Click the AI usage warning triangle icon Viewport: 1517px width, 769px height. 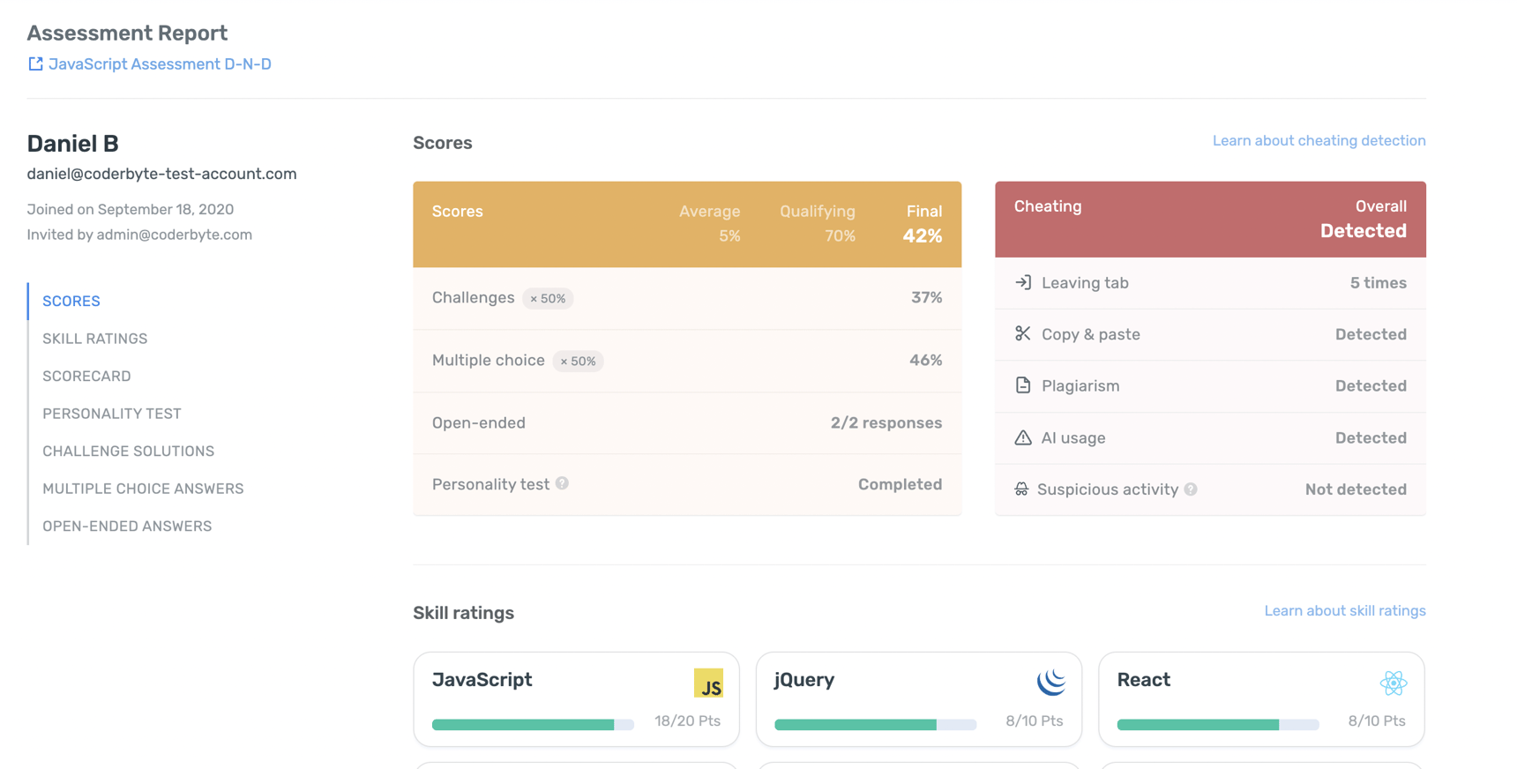click(1022, 437)
